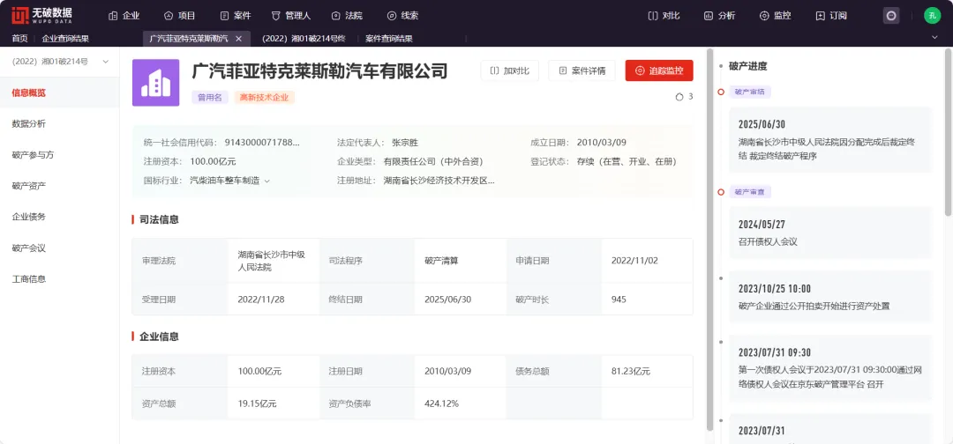
Task: Open the 2023/10/25 10:00 timeline card
Action: (x=830, y=296)
